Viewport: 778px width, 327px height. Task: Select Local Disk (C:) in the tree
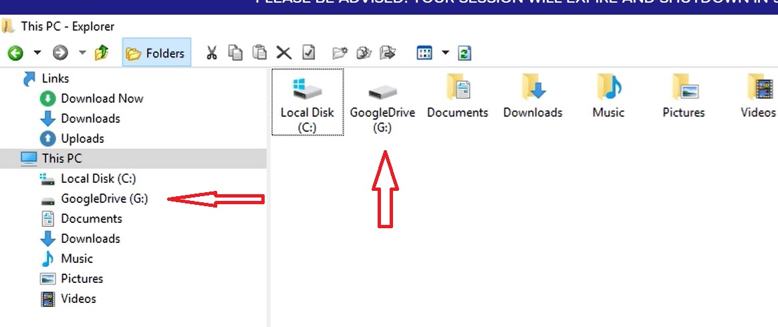[98, 178]
